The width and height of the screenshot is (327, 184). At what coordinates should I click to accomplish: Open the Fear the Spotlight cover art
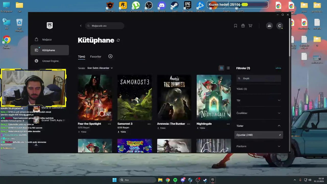95,97
